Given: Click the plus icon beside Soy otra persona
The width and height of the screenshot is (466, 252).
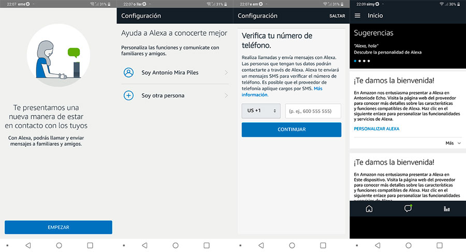Looking at the screenshot, I should pos(128,96).
